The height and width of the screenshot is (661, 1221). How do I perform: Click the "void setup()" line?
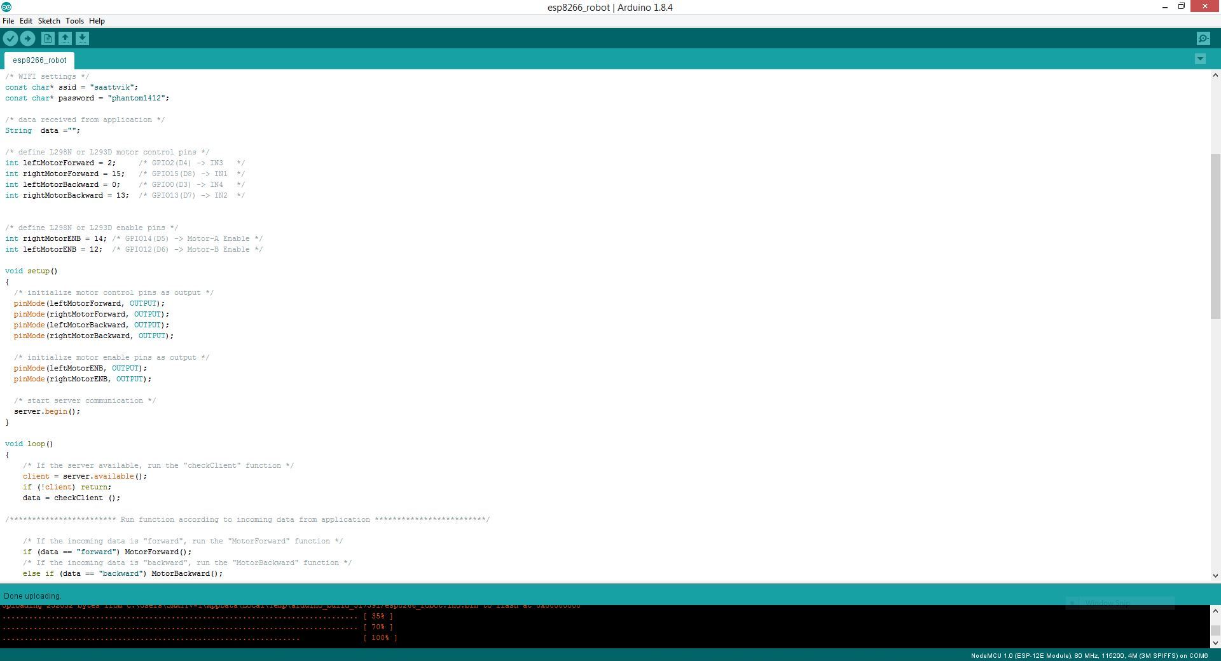(31, 271)
